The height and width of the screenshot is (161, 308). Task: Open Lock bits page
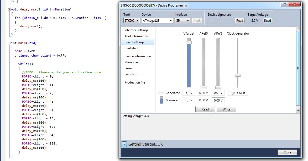tap(130, 74)
